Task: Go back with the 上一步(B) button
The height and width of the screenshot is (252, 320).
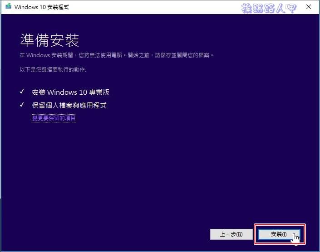Action: tap(231, 234)
